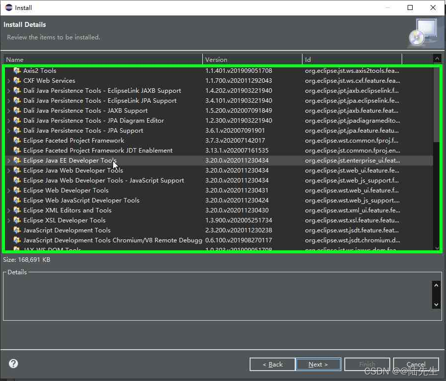
Task: Select the Eclipse Java Web Developer Tools row
Action: pyautogui.click(x=75, y=170)
